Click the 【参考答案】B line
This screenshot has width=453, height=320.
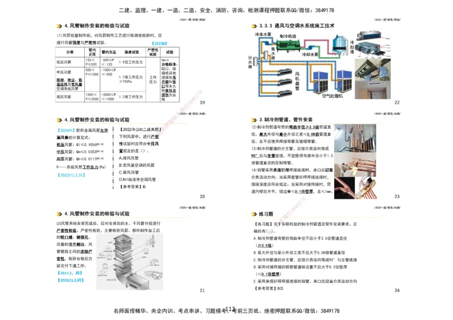coord(133,187)
